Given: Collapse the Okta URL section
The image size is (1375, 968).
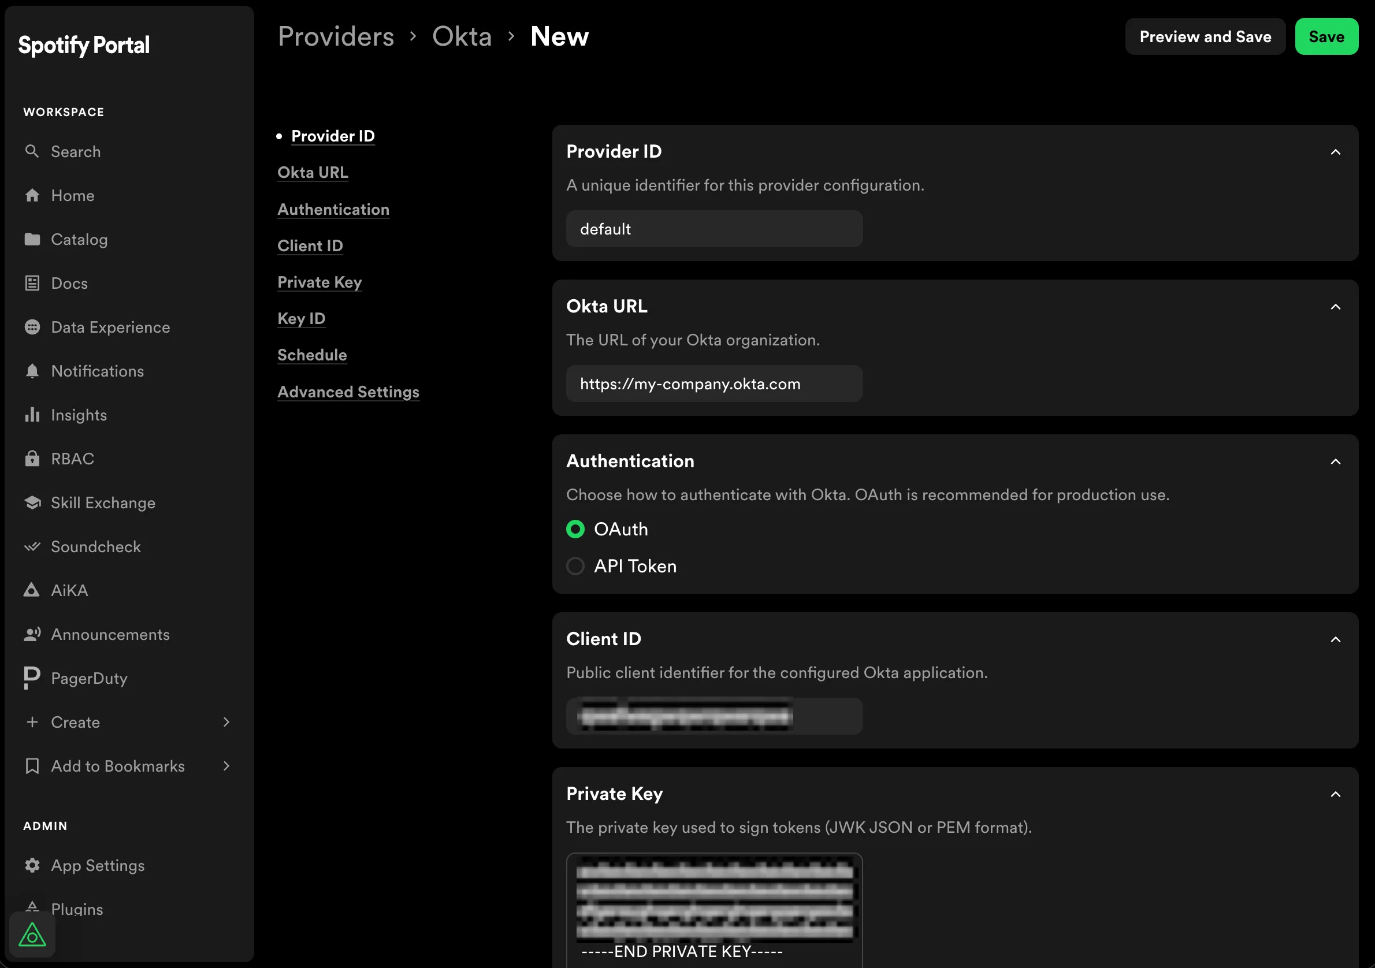Looking at the screenshot, I should point(1336,307).
